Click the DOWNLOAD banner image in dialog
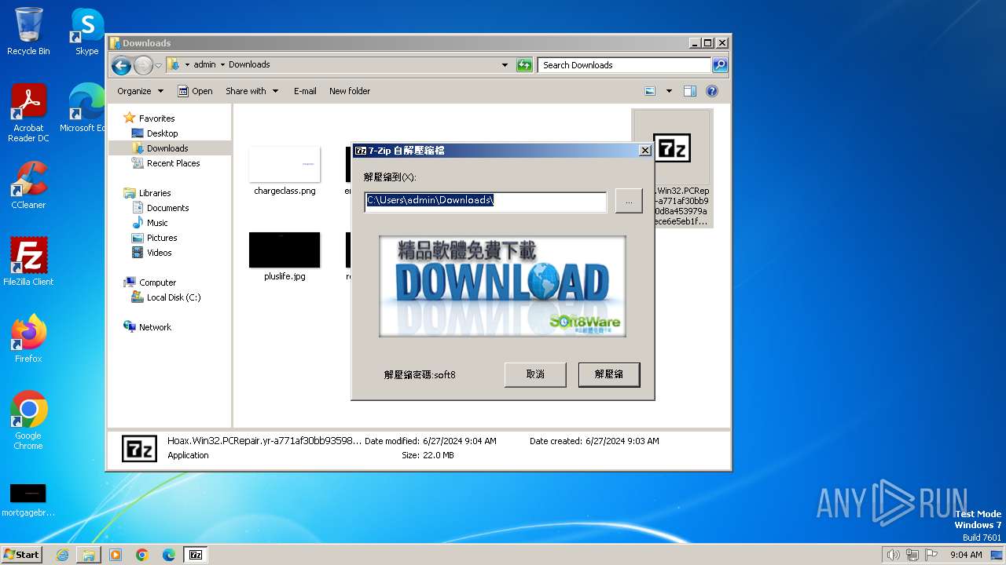Viewport: 1006px width, 565px height. point(502,286)
